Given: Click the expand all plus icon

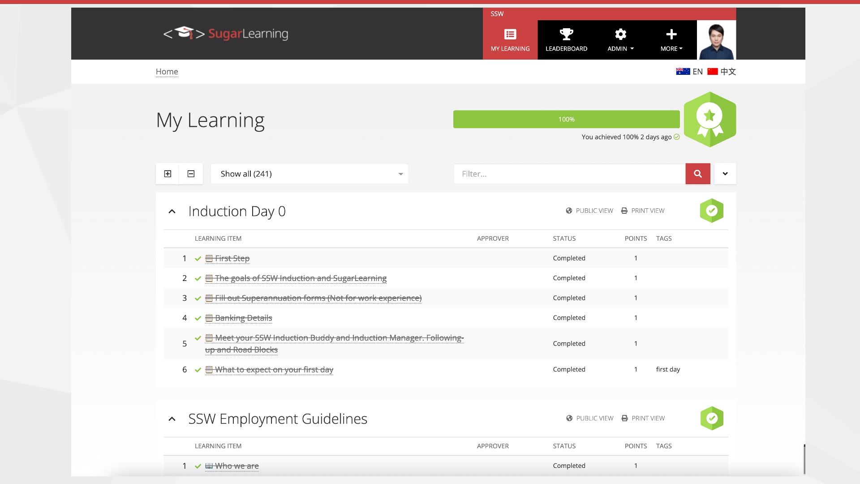Looking at the screenshot, I should [168, 174].
